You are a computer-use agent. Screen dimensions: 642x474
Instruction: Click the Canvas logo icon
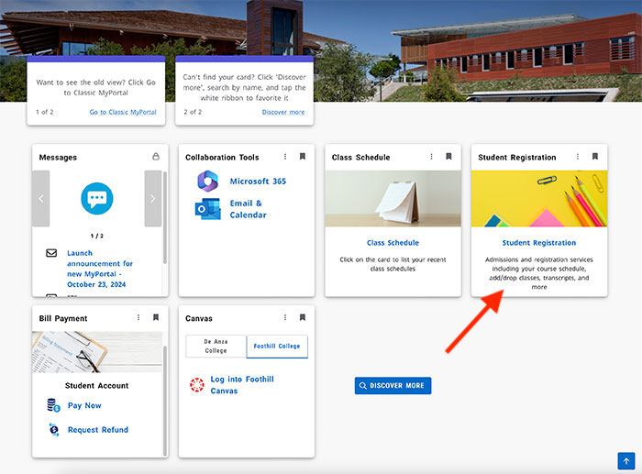195,385
